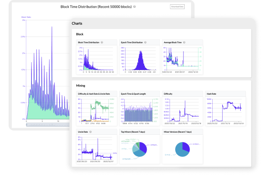This screenshot has height=175, width=261.
Task: Open the Block Time Distribution chart thumbnail
Action: [x=96, y=60]
